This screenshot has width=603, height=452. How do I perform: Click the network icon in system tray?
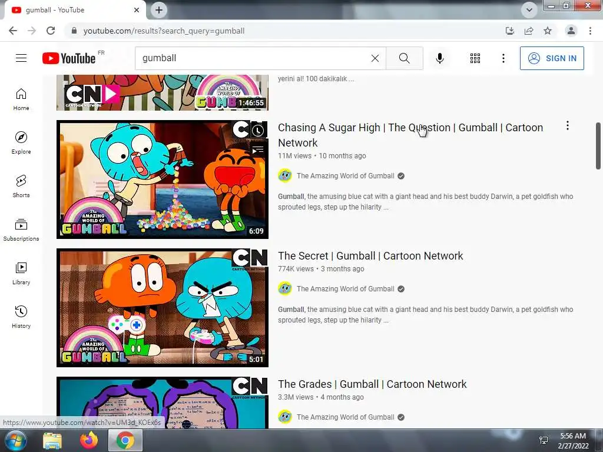[544, 440]
